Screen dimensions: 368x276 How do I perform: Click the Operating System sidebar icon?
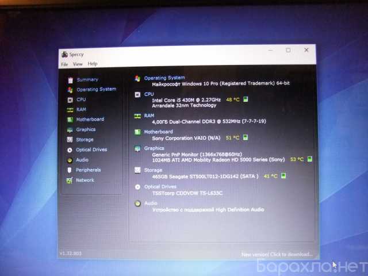(x=70, y=90)
